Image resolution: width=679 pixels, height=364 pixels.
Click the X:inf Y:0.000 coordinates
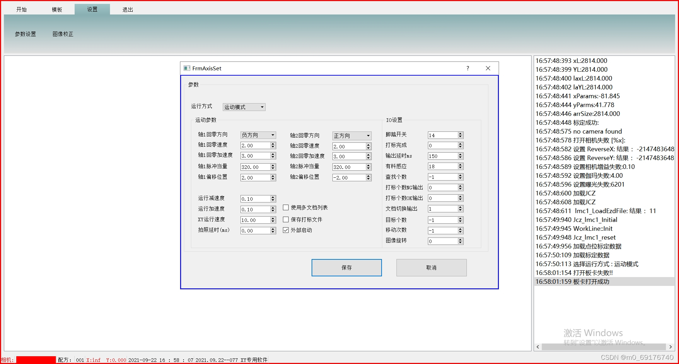click(x=106, y=360)
